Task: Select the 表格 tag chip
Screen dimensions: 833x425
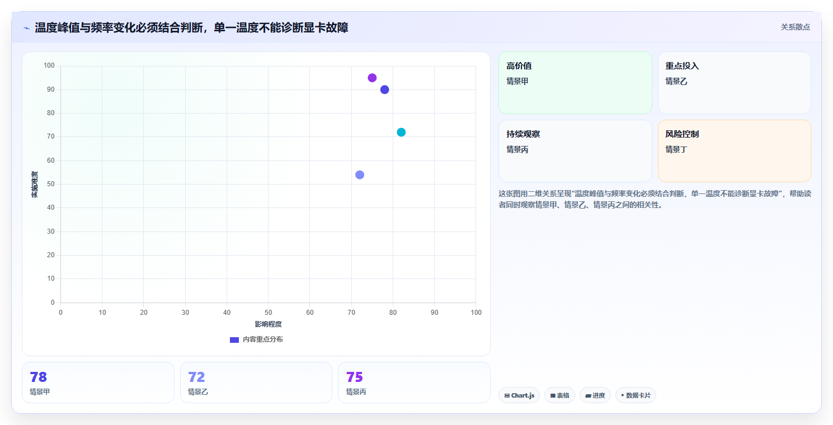Action: (559, 395)
